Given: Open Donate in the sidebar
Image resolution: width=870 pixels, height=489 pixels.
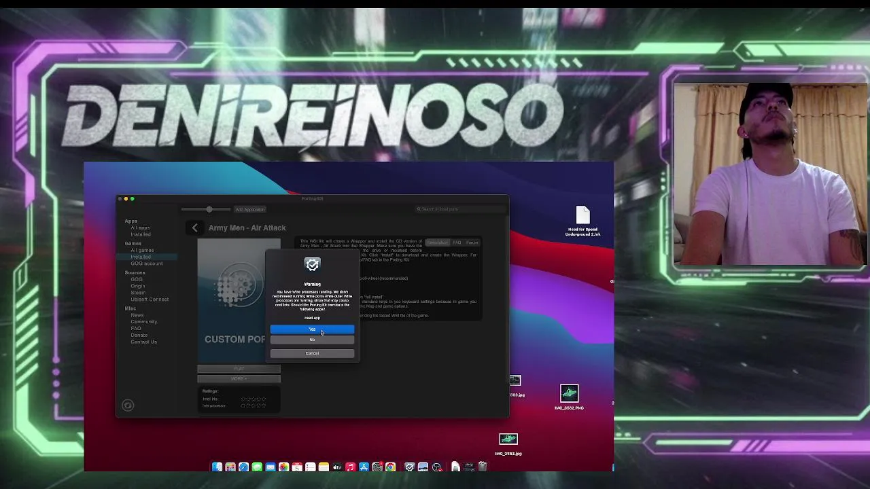Looking at the screenshot, I should coord(139,335).
